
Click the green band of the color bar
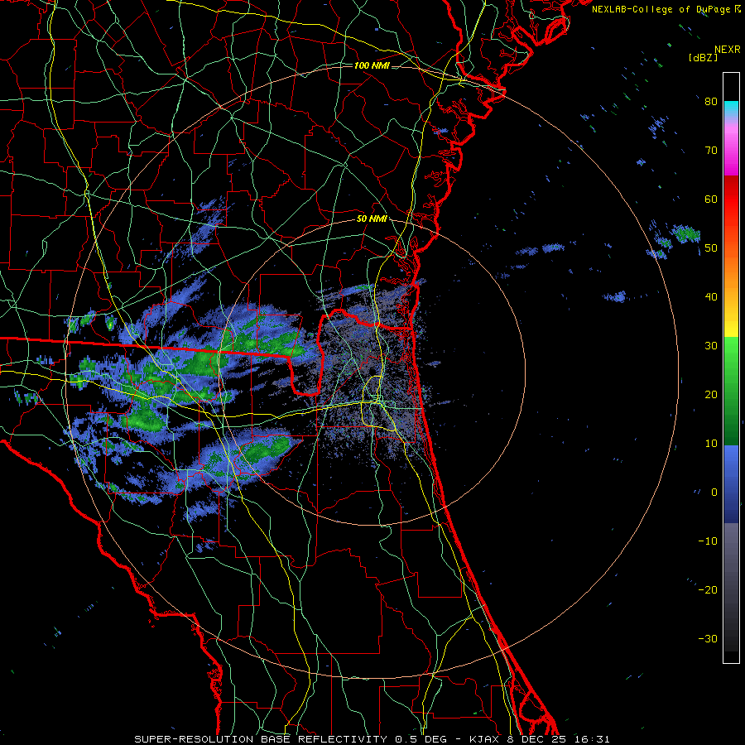(731, 390)
